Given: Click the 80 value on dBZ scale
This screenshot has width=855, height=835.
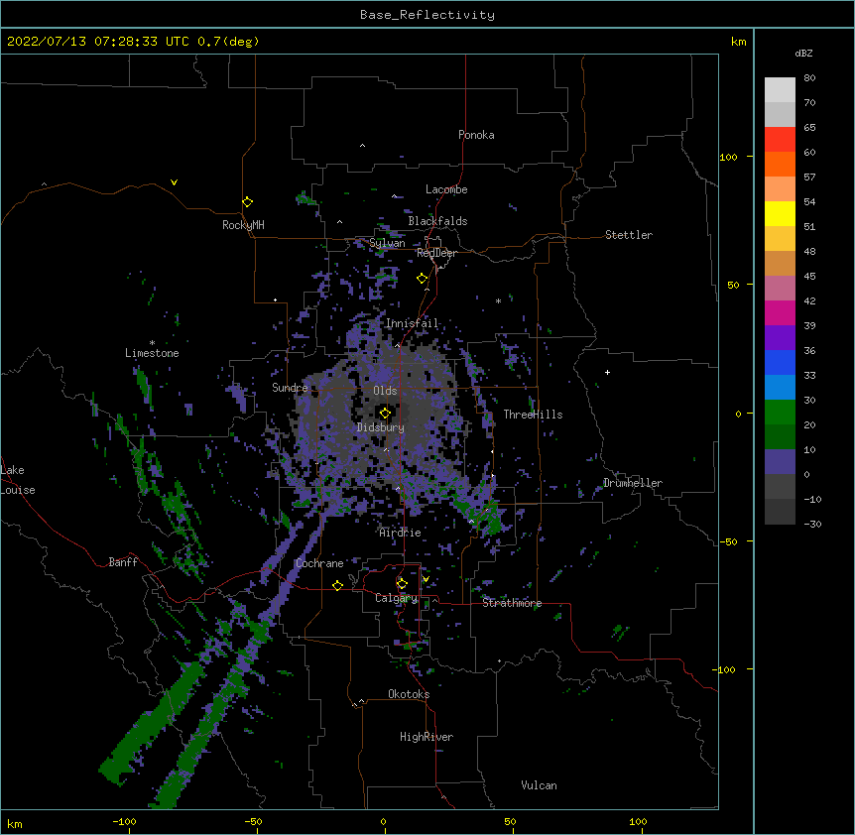Looking at the screenshot, I should [809, 78].
